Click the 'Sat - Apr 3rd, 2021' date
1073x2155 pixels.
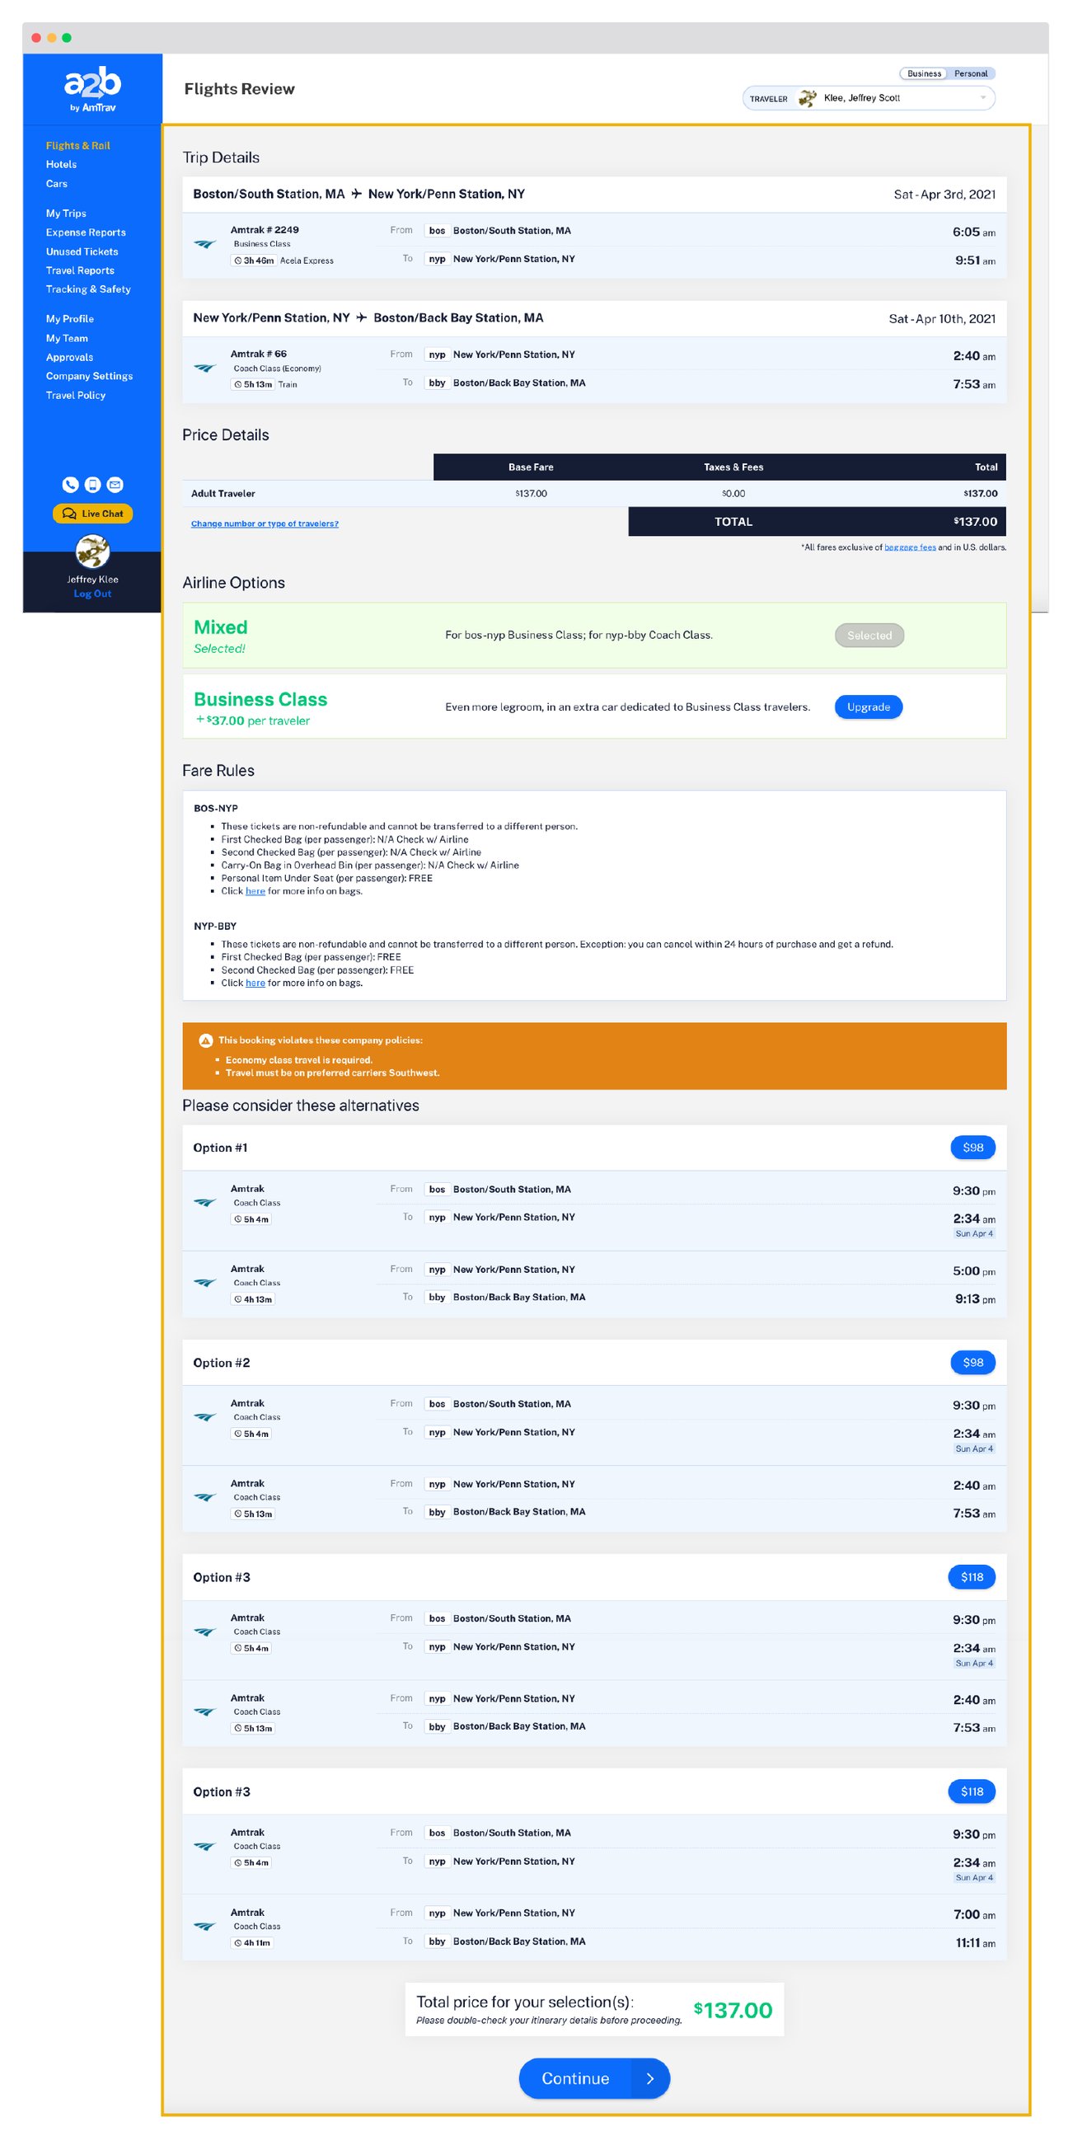click(944, 194)
